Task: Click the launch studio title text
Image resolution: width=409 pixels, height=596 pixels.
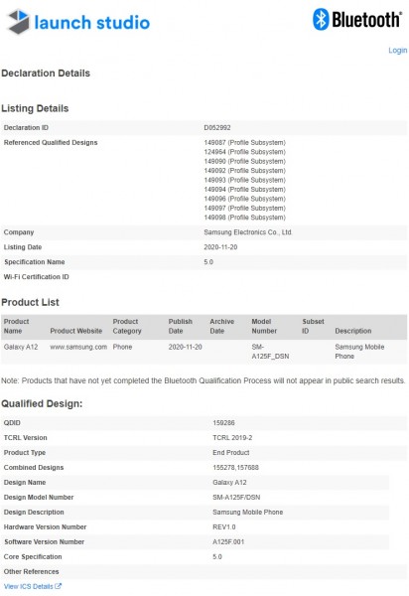Action: (92, 23)
